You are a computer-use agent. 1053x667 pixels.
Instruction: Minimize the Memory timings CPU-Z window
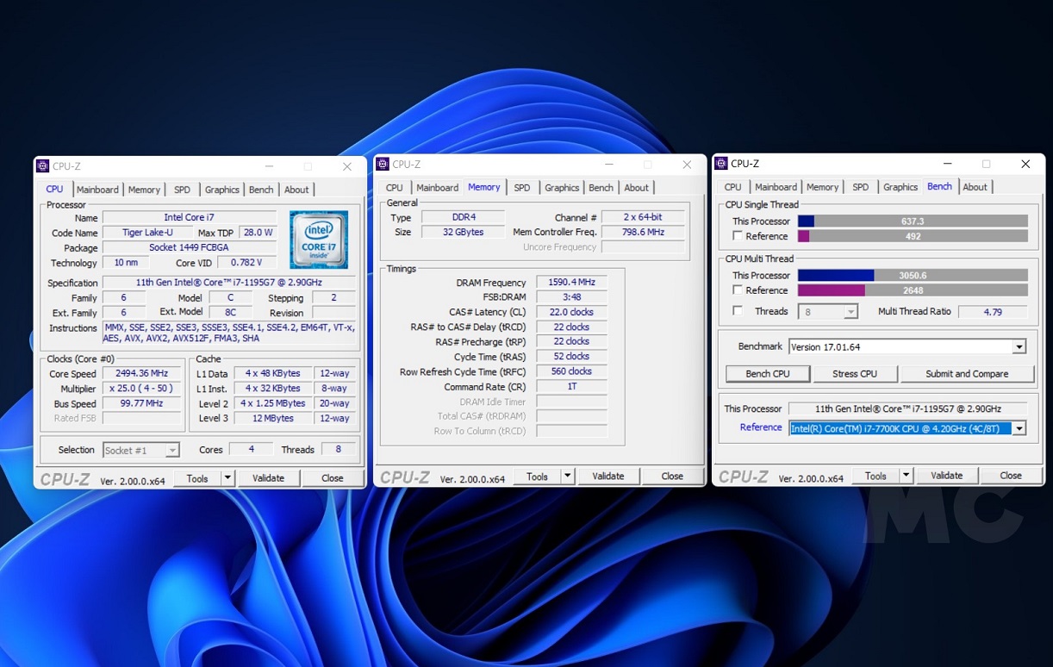click(608, 164)
